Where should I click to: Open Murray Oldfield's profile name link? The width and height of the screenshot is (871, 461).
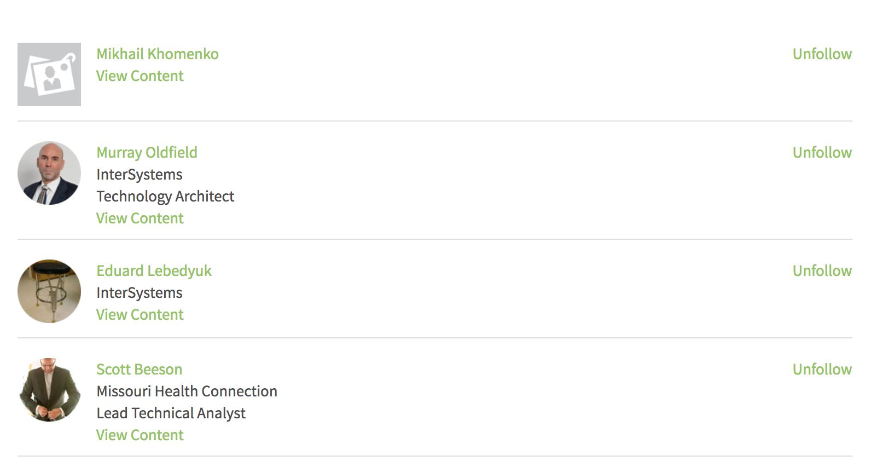[x=147, y=152]
